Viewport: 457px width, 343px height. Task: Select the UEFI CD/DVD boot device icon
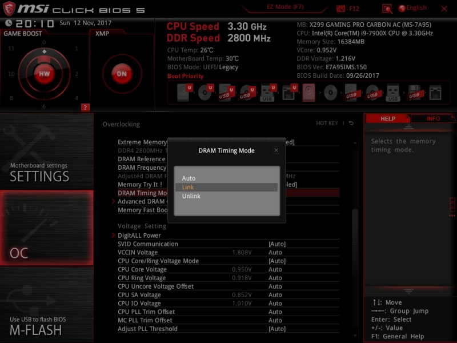point(206,93)
